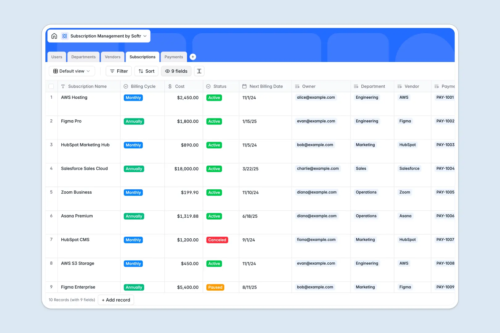Click the calendar icon on Next Billing Date column
Image resolution: width=500 pixels, height=333 pixels.
(x=245, y=86)
